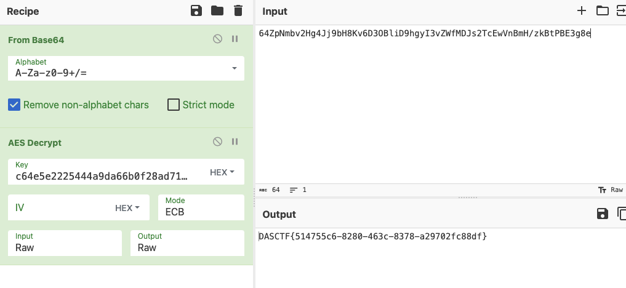
Task: Open the Load recipe folder icon
Action: pos(217,10)
